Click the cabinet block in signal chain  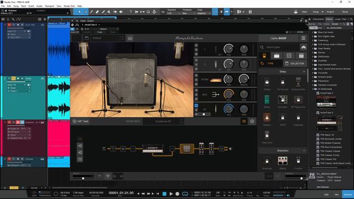click(x=187, y=149)
